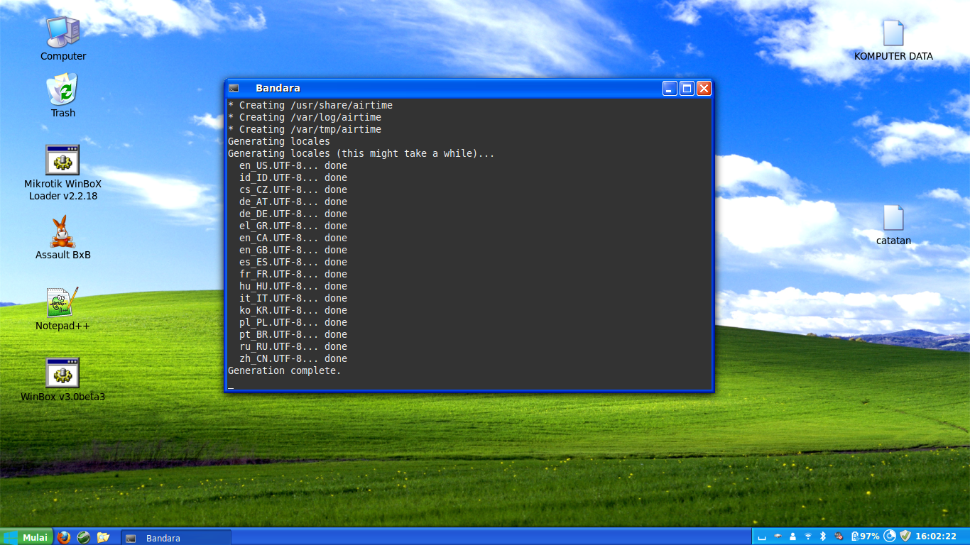Click the "zh_CN.UTF-8... done" line
The height and width of the screenshot is (545, 970).
293,358
